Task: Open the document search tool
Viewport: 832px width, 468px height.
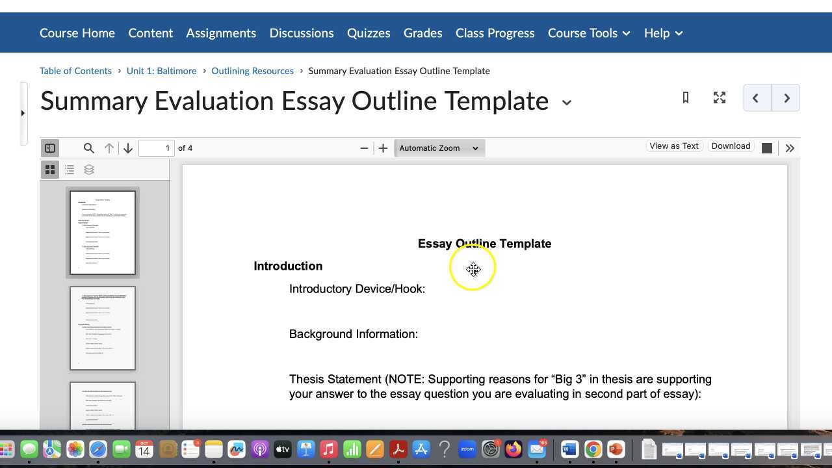Action: [x=88, y=148]
